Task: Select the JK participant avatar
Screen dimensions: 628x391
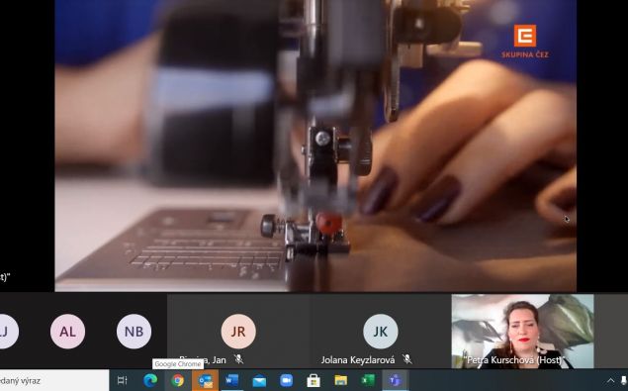Action: [381, 332]
